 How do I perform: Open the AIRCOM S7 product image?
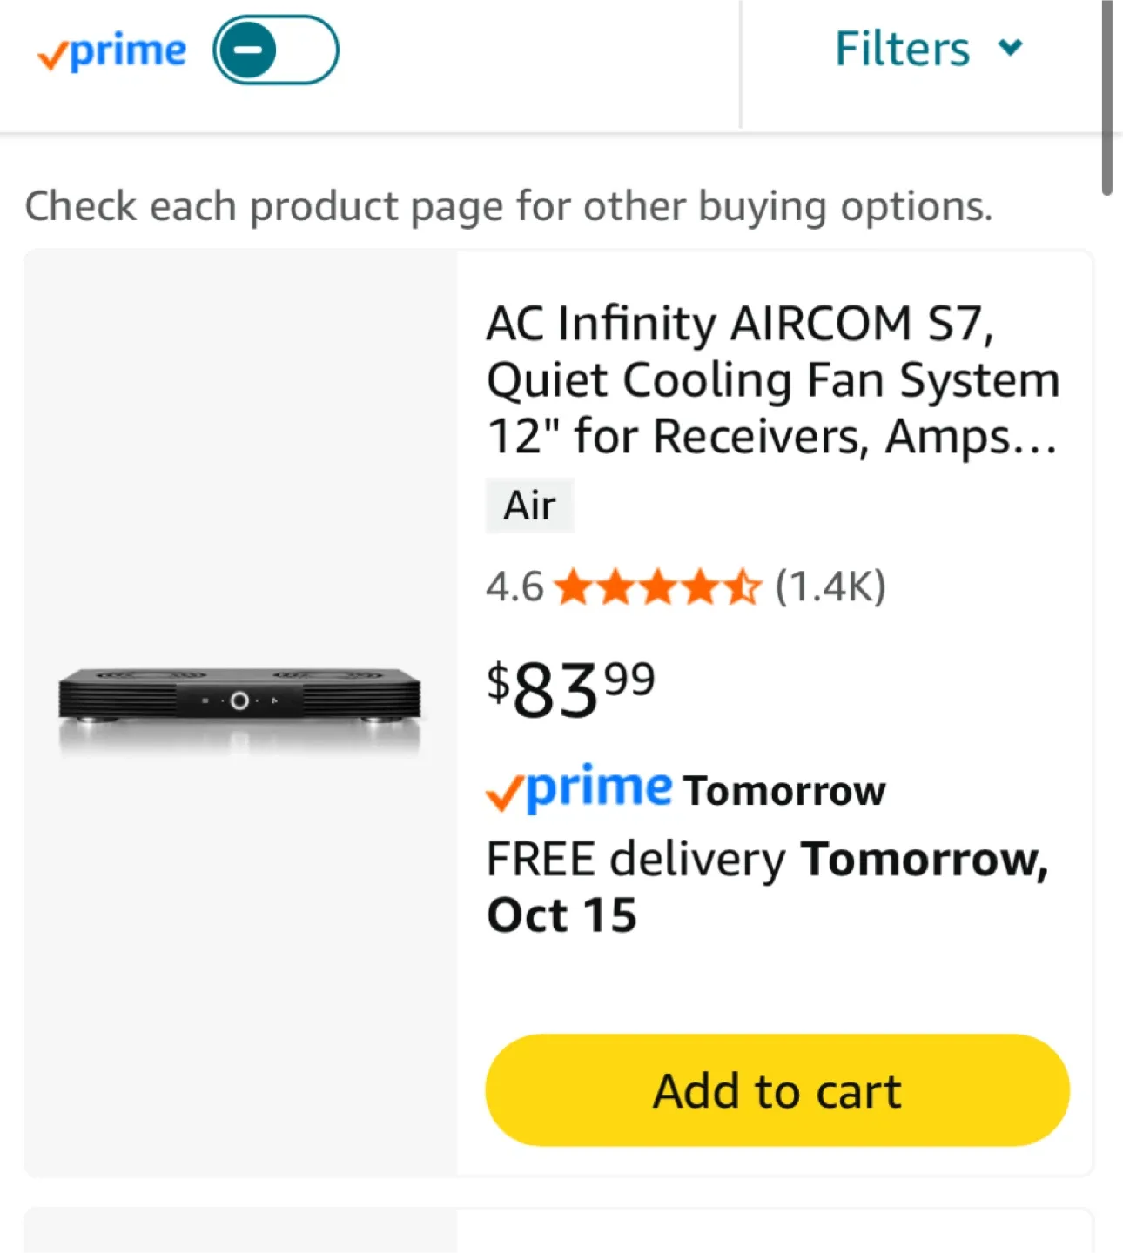click(239, 707)
